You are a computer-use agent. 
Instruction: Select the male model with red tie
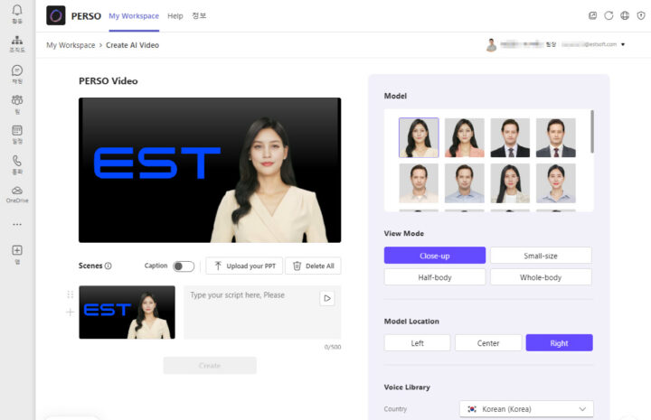[555, 137]
